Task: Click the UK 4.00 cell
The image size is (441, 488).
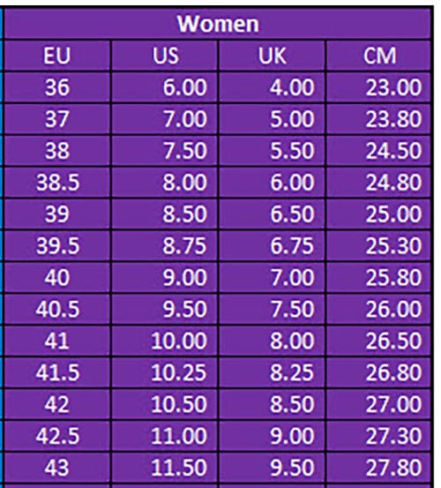Action: (272, 87)
